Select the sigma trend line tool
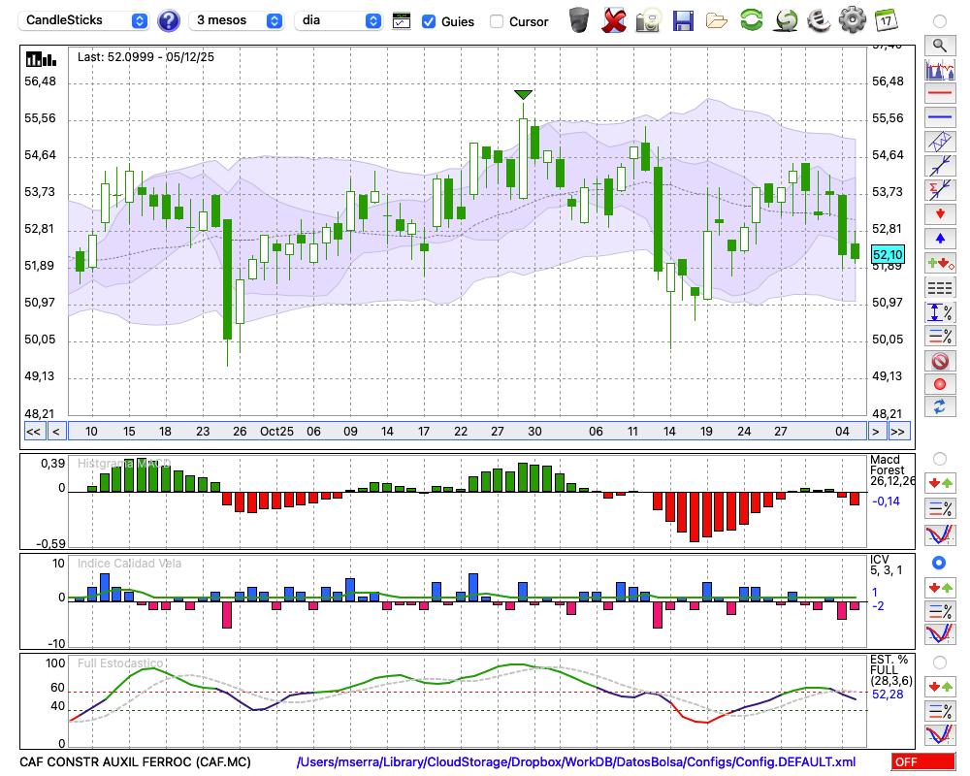 coord(940,190)
